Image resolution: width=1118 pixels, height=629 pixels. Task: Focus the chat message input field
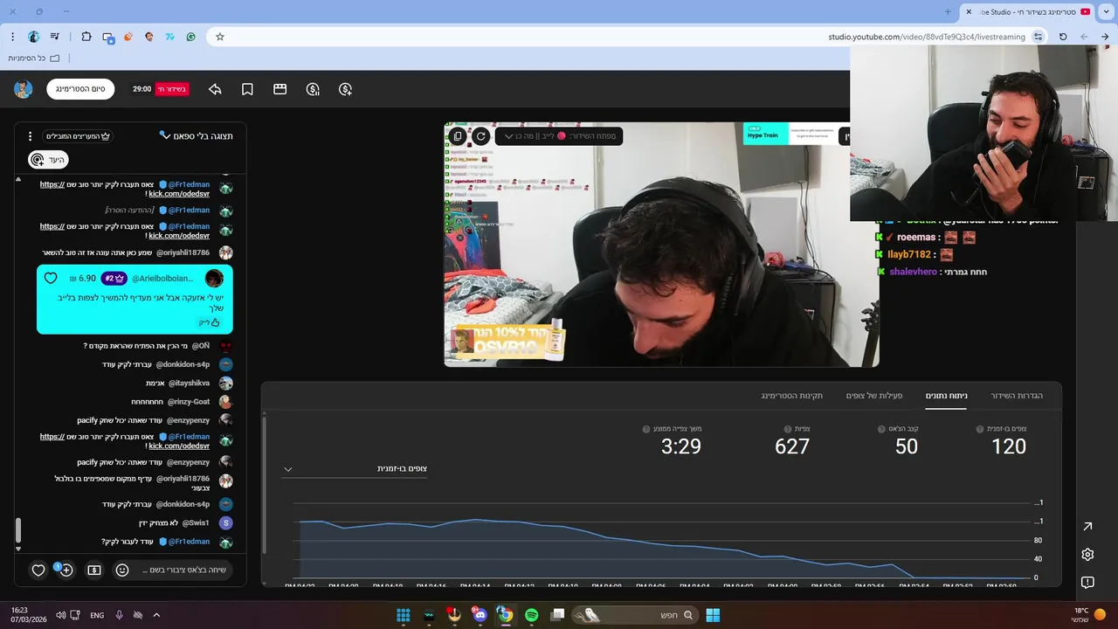(184, 570)
